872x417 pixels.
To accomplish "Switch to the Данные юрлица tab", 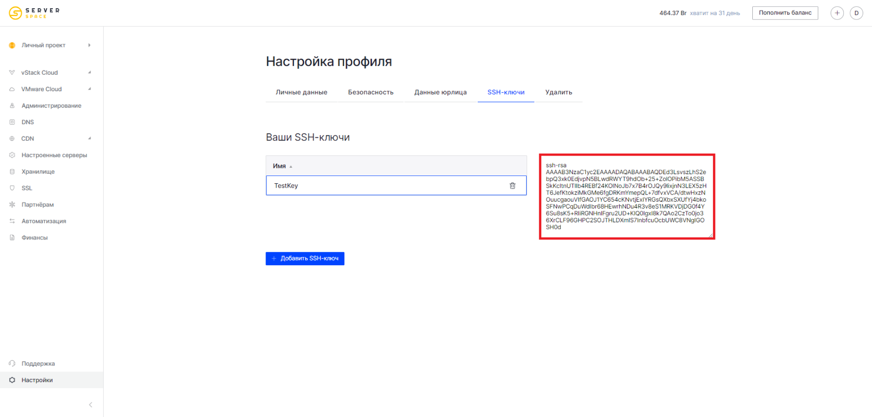I will click(x=440, y=92).
